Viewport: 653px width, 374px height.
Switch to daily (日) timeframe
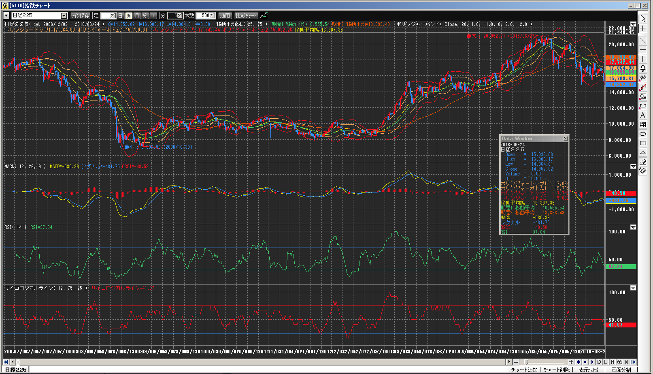coord(120,15)
